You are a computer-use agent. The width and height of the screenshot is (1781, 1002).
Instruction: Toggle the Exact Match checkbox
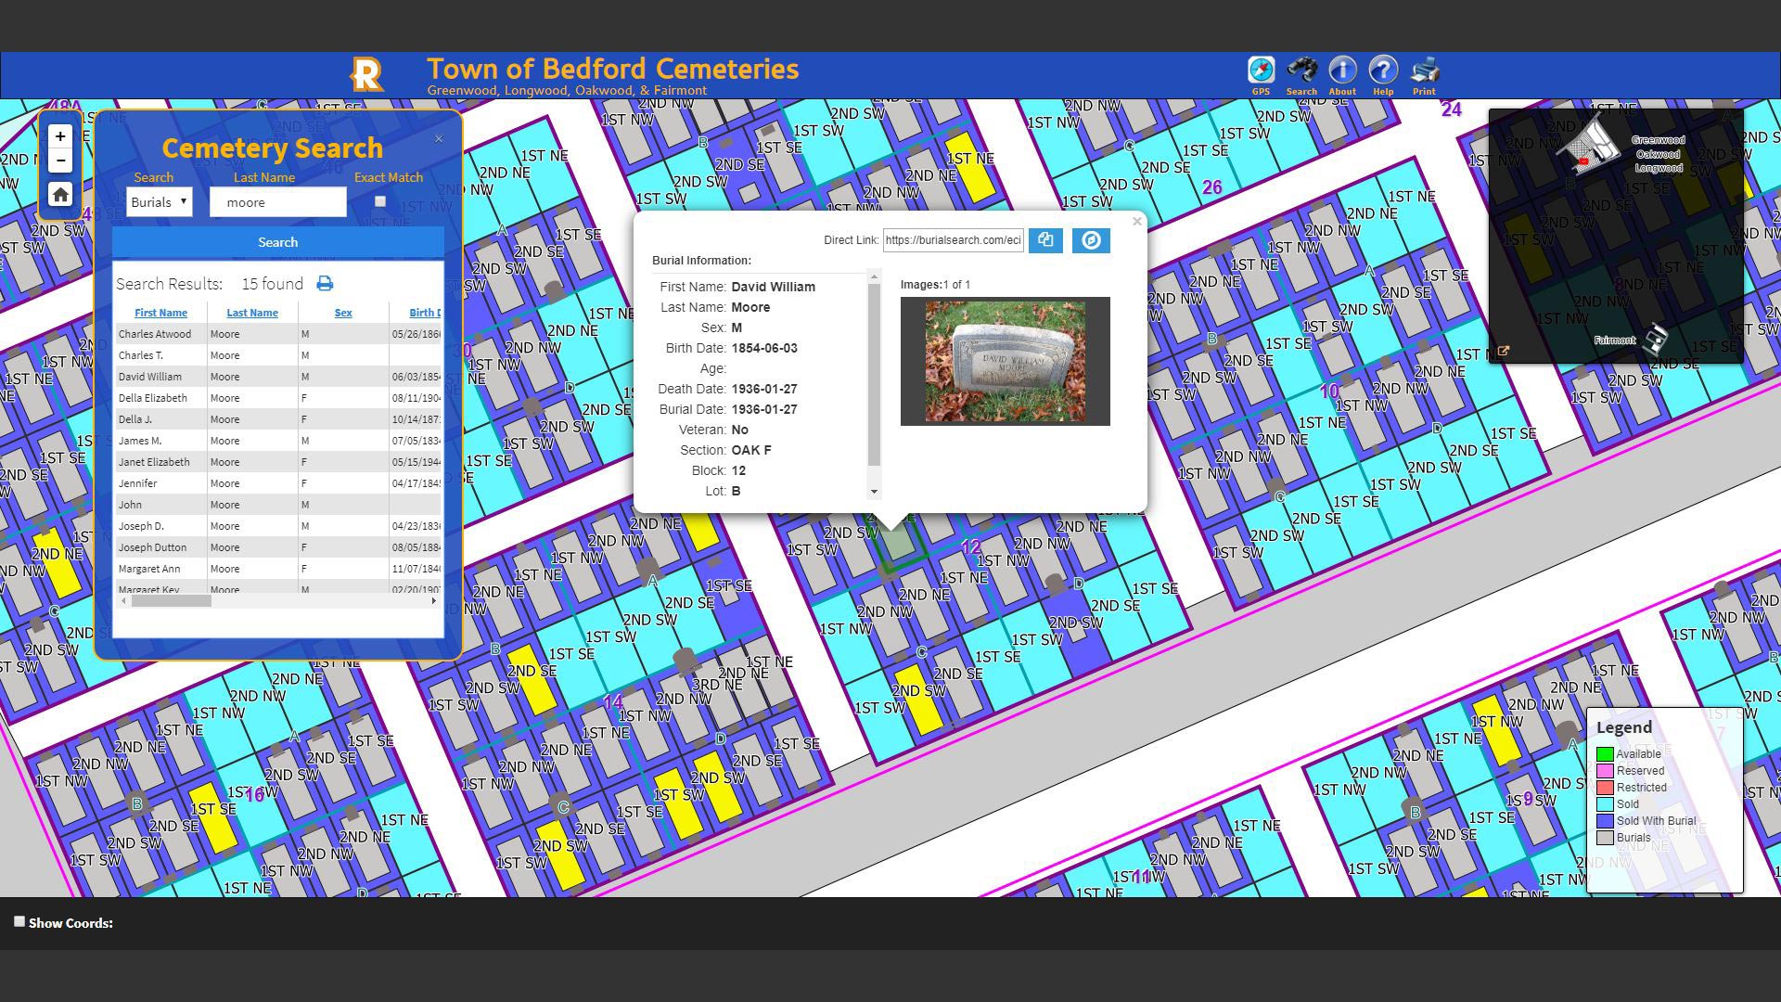click(x=379, y=201)
